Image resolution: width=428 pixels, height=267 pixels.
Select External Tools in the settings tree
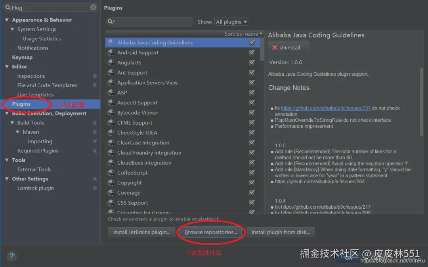[34, 169]
